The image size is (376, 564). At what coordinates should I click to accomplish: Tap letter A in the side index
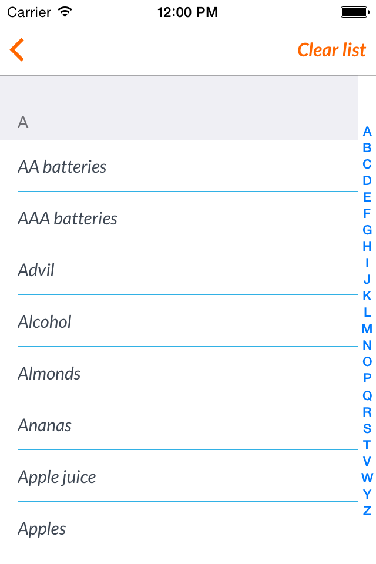367,132
